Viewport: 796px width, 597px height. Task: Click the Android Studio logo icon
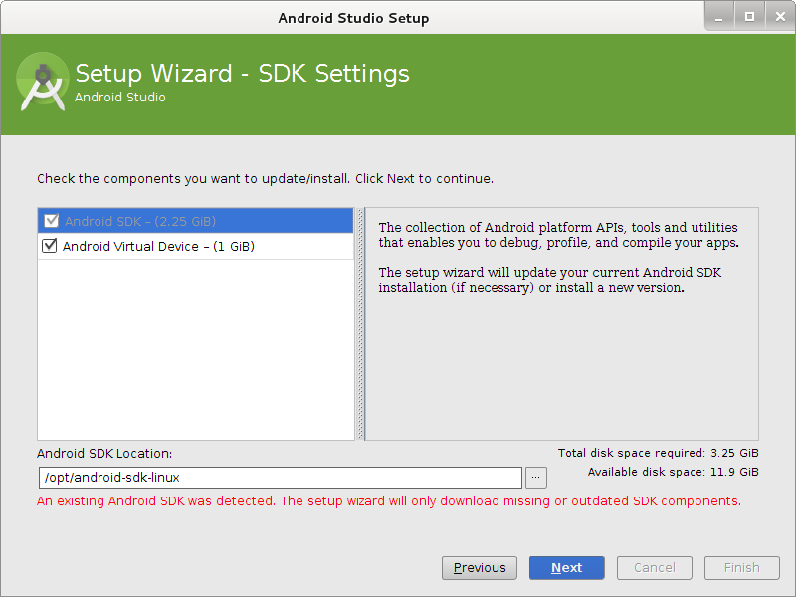(43, 82)
